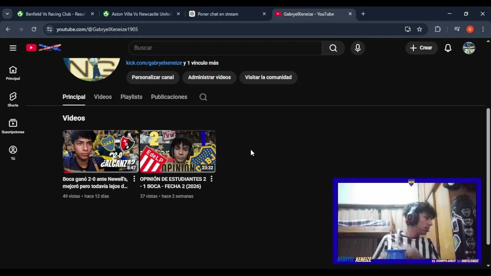Screen dimensions: 491x276
Task: Click '49 vistas • hace 12 días' text
Action: pos(86,196)
